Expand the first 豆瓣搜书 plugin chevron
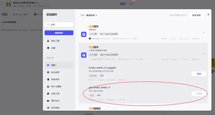The image size is (215, 115). coord(204,33)
